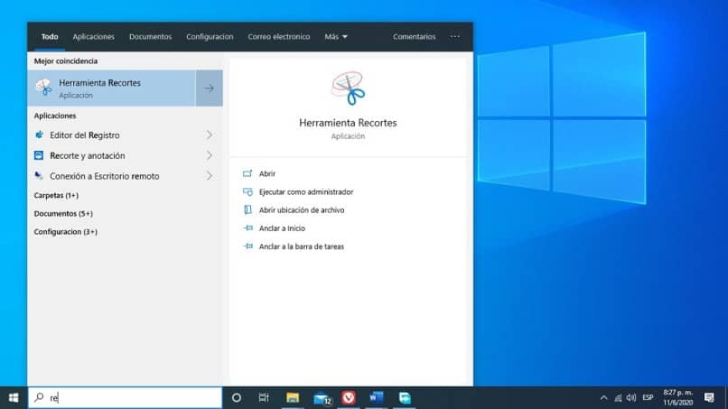Viewport: 728px width, 409px height.
Task: Click the Abrir ubicación de archivo icon
Action: click(247, 209)
